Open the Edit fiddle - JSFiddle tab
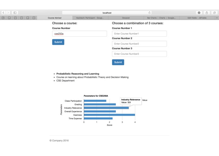The height and width of the screenshot is (156, 219). point(197,18)
